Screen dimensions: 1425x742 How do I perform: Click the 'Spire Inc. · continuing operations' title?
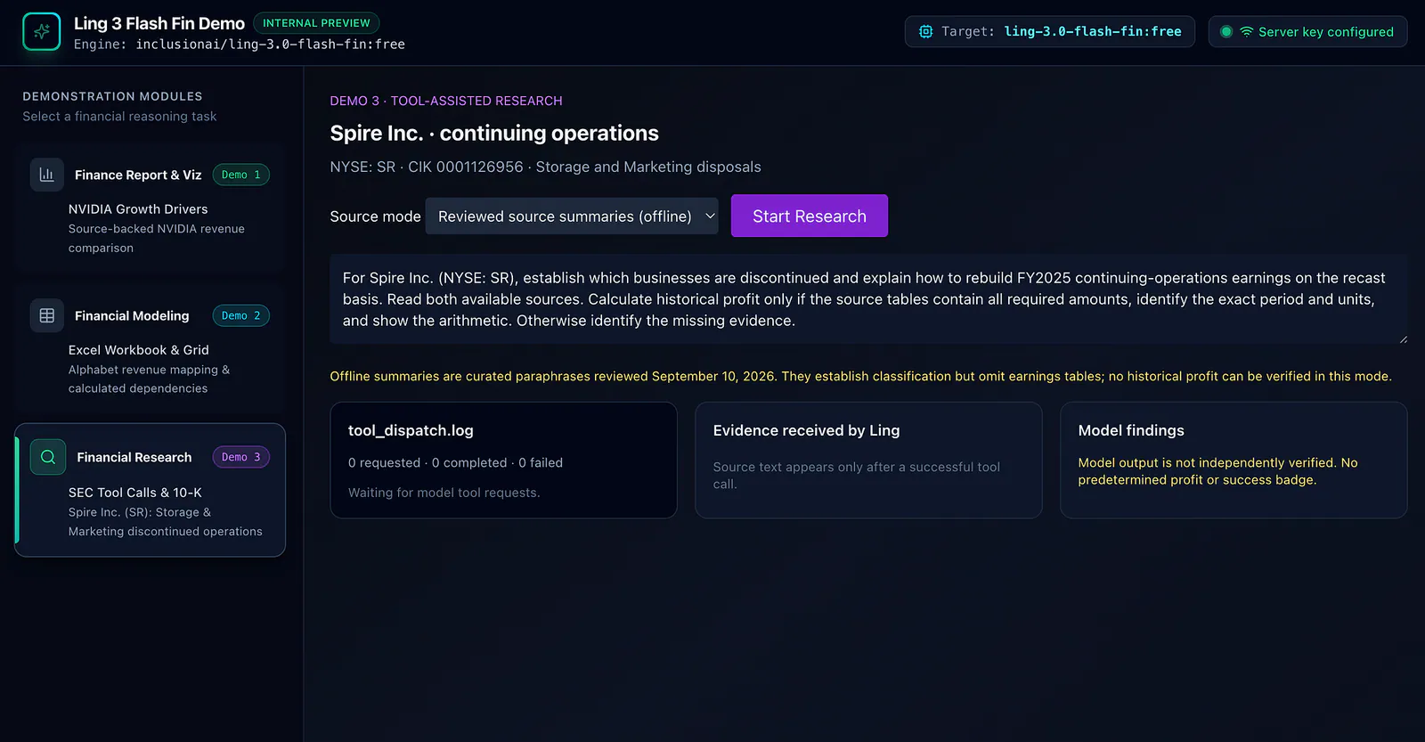point(494,134)
